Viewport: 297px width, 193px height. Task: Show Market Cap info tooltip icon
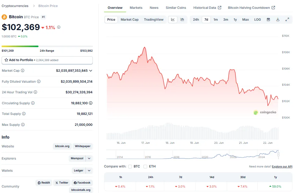23,71
